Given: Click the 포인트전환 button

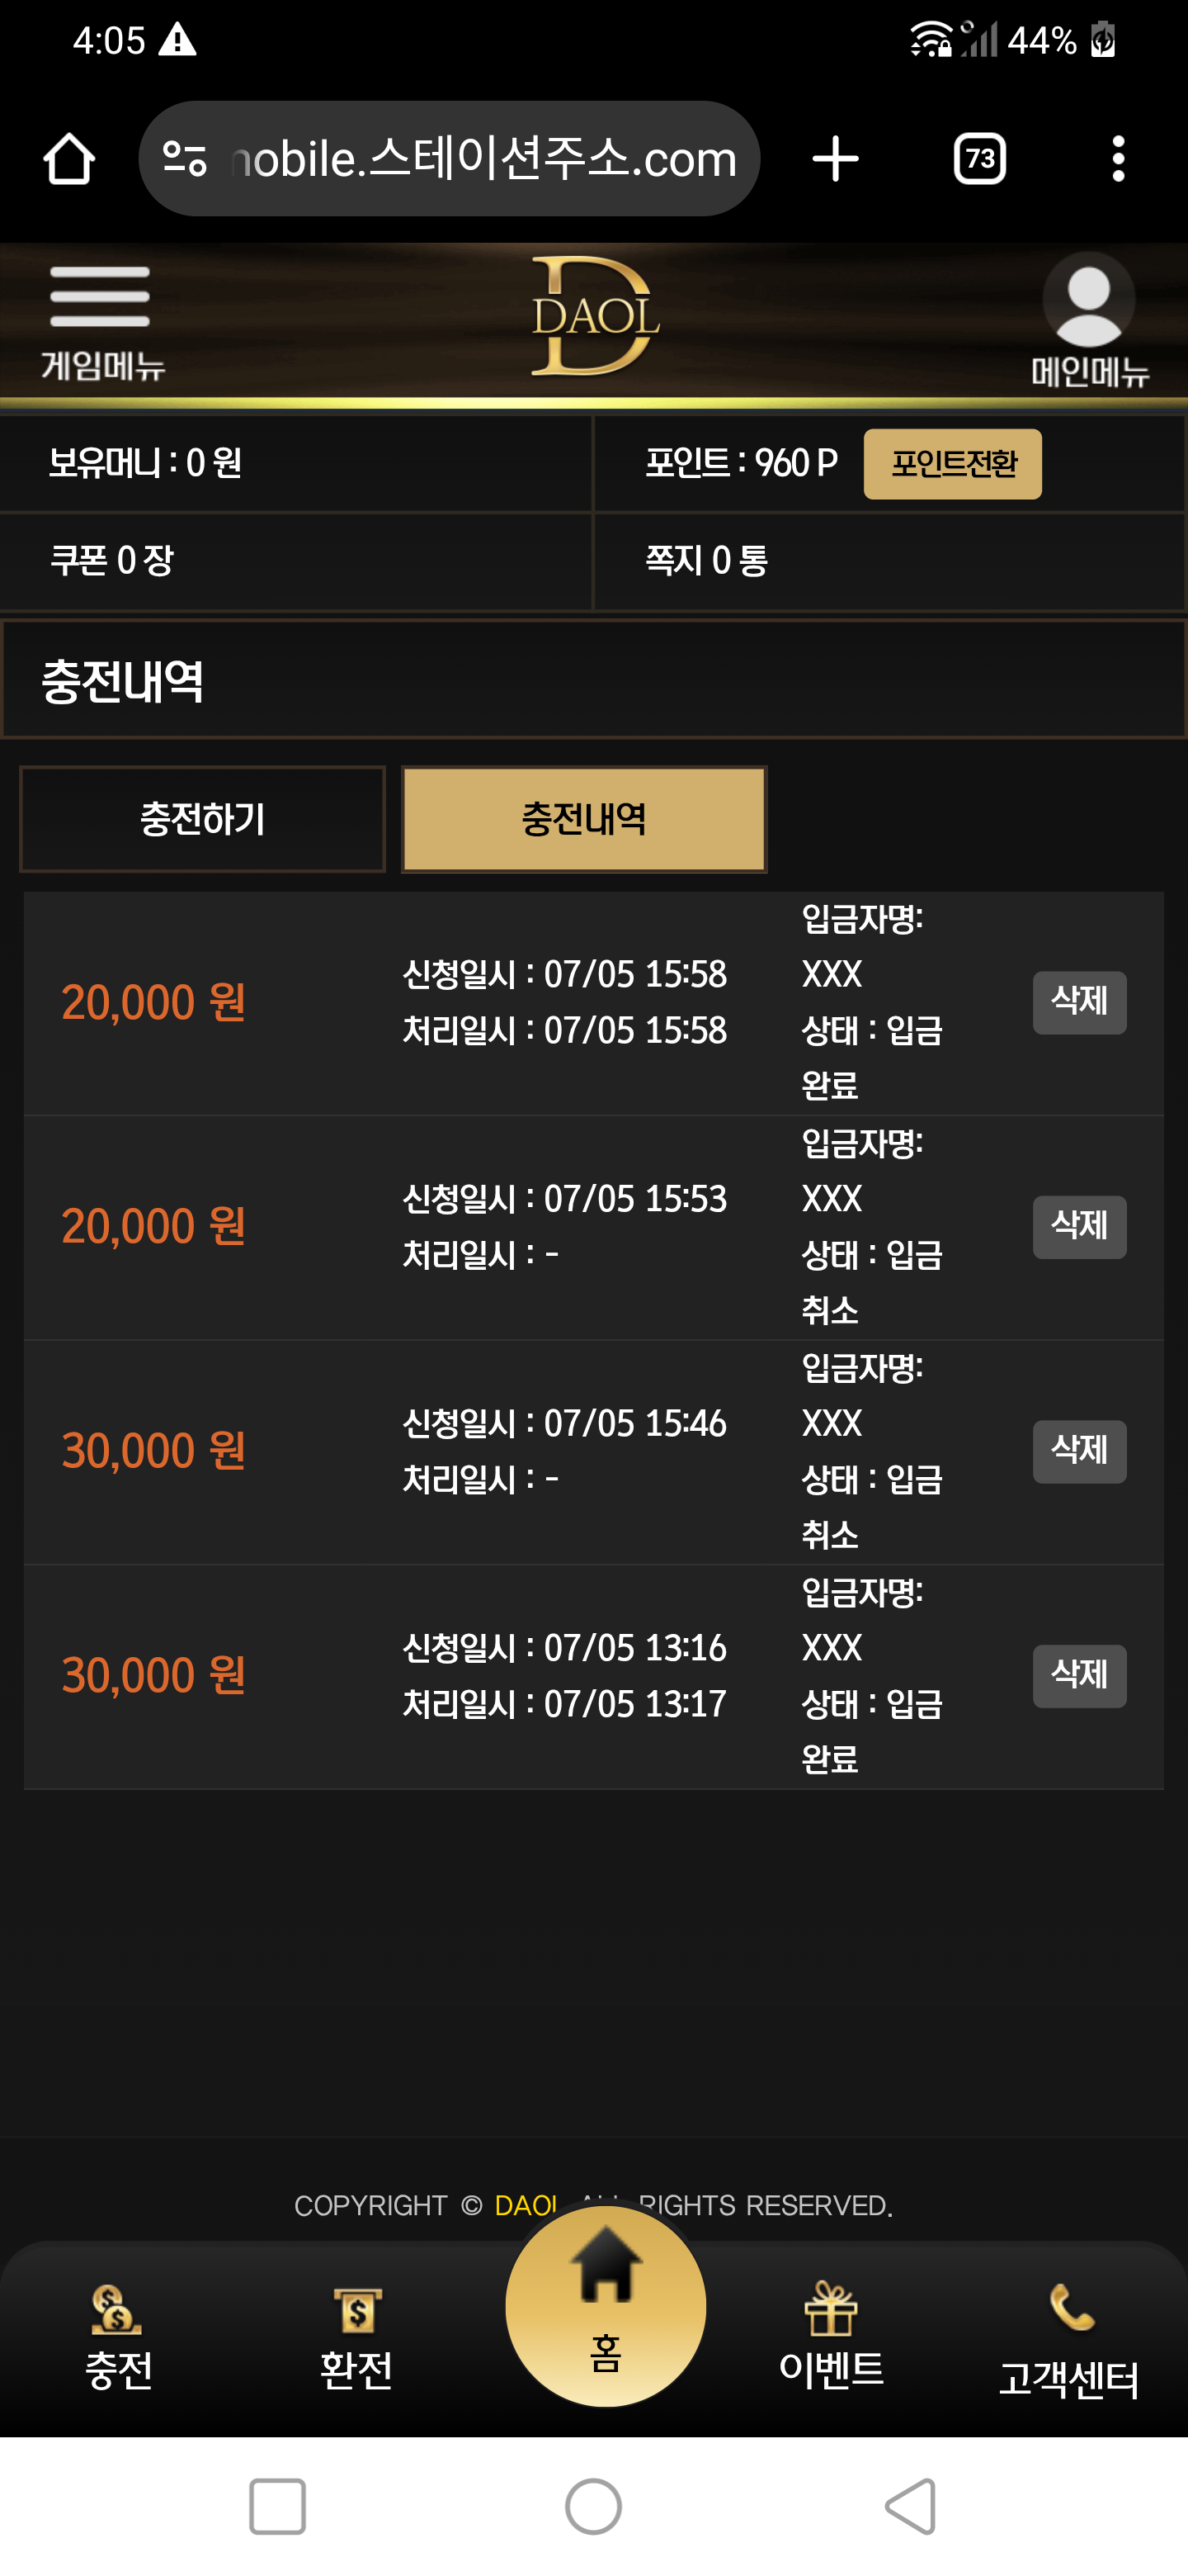Looking at the screenshot, I should 952,464.
